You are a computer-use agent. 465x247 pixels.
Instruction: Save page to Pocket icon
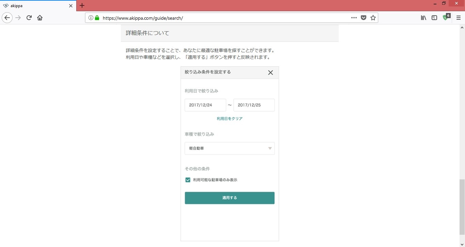tap(364, 18)
